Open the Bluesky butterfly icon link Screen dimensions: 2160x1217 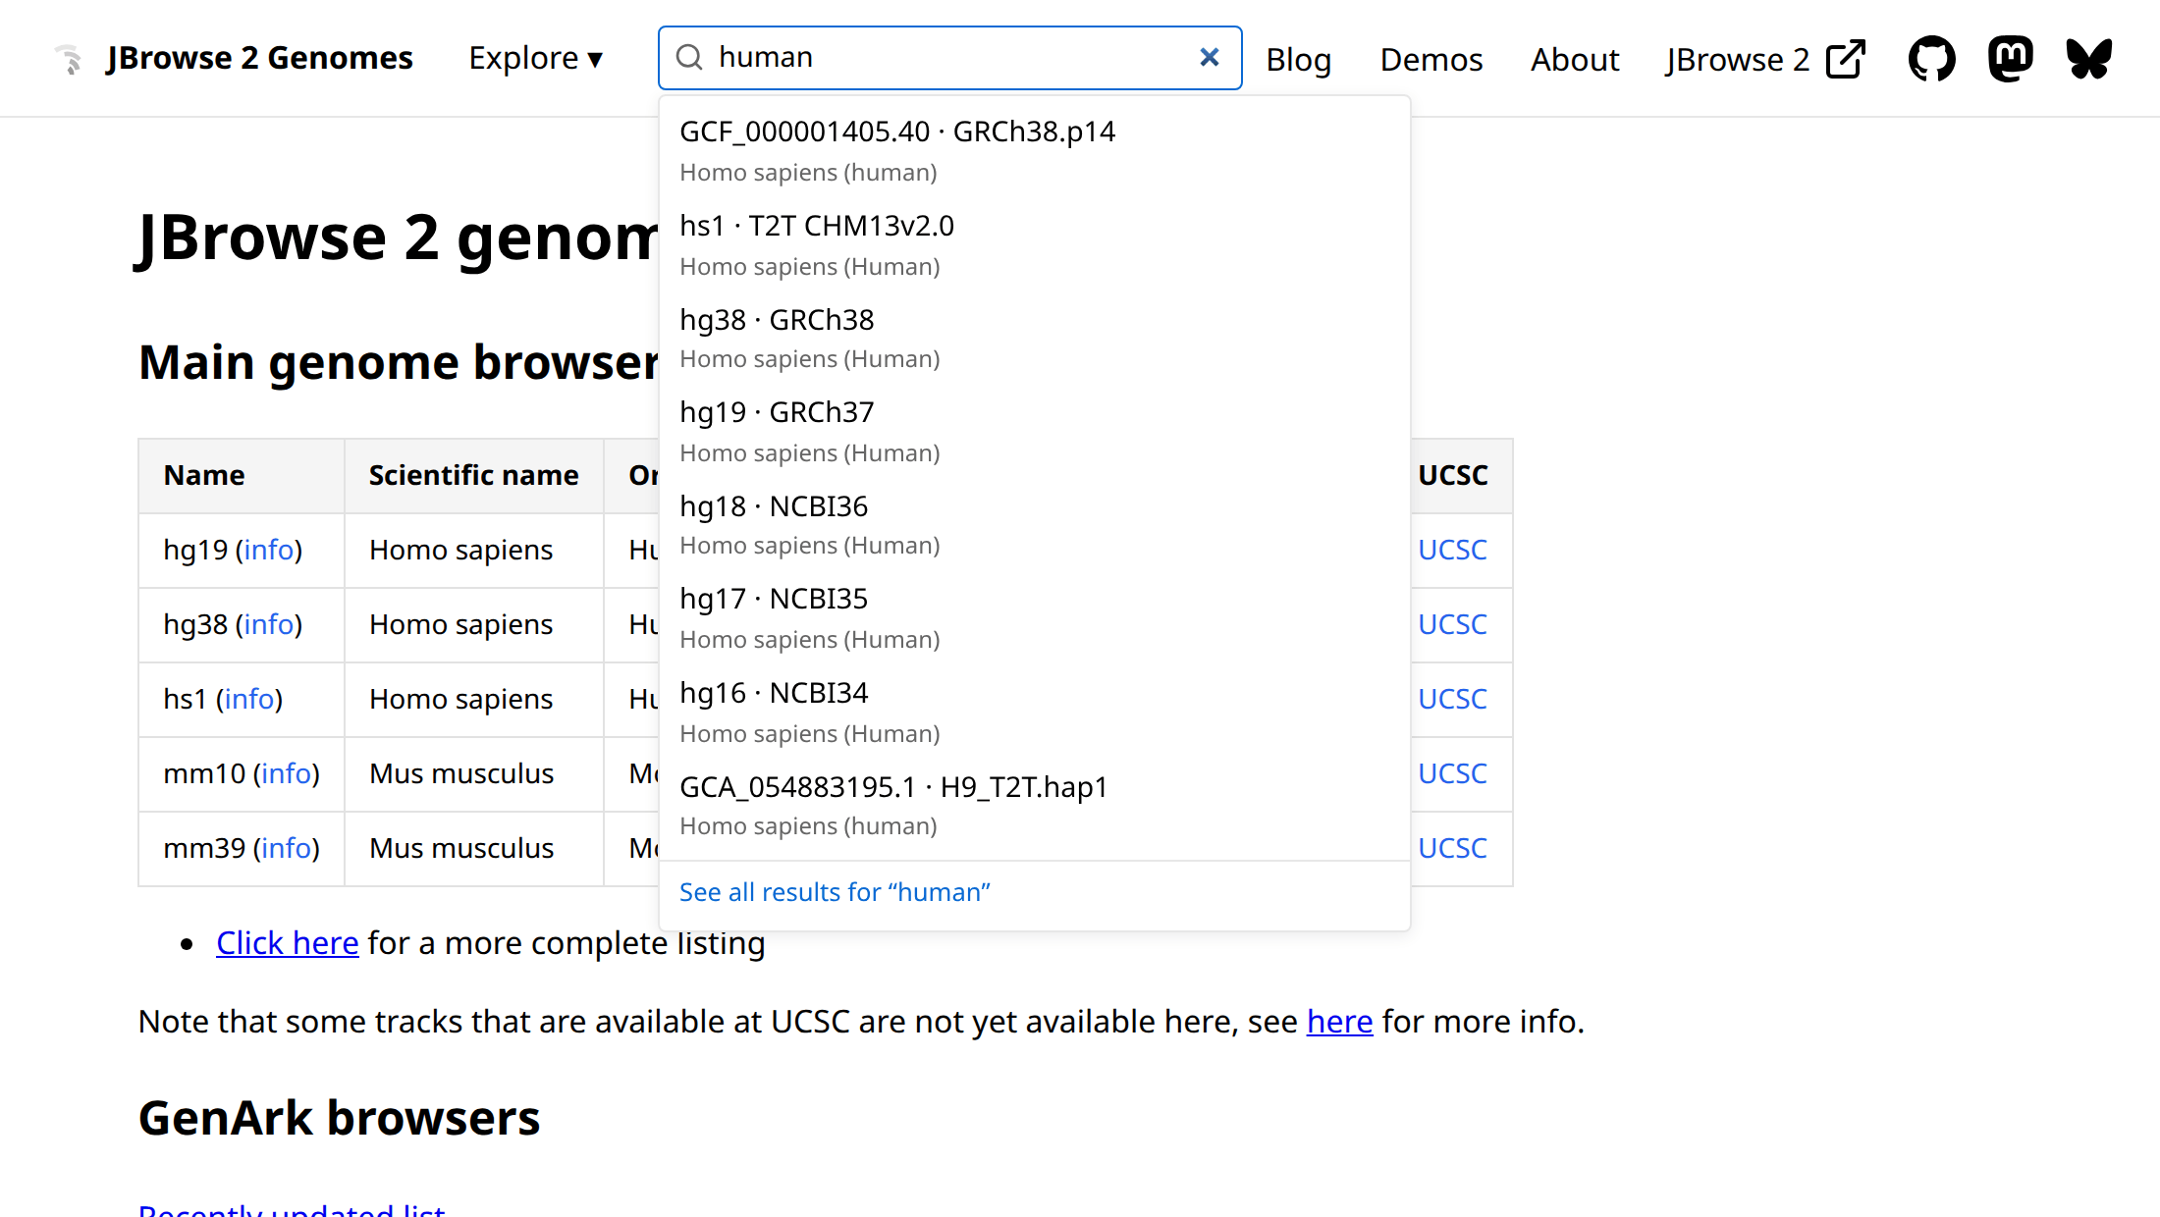coord(2088,59)
